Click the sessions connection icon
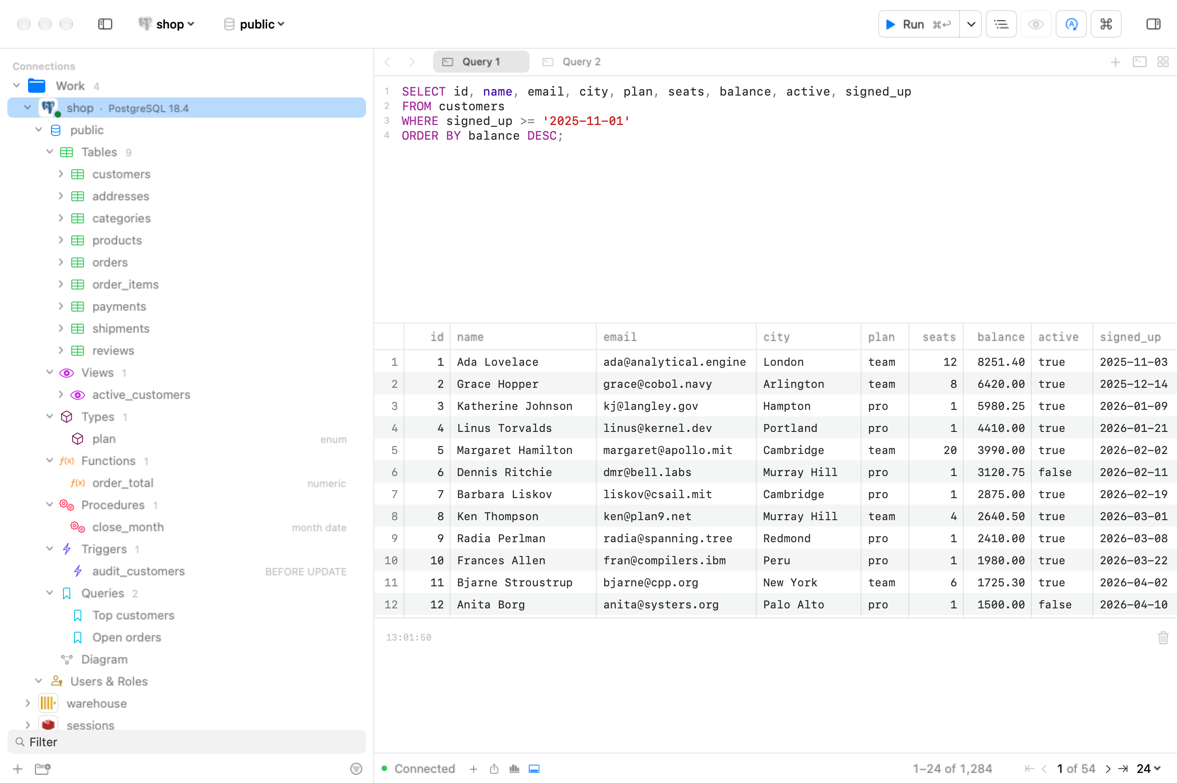 pyautogui.click(x=48, y=725)
